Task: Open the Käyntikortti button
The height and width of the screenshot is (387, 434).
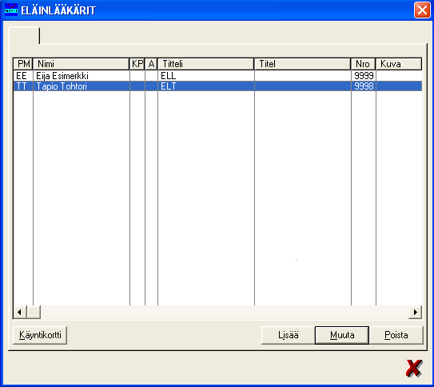Action: (40, 335)
